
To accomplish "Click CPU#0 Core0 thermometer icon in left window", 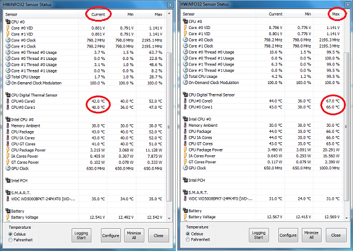I will coord(8,101).
